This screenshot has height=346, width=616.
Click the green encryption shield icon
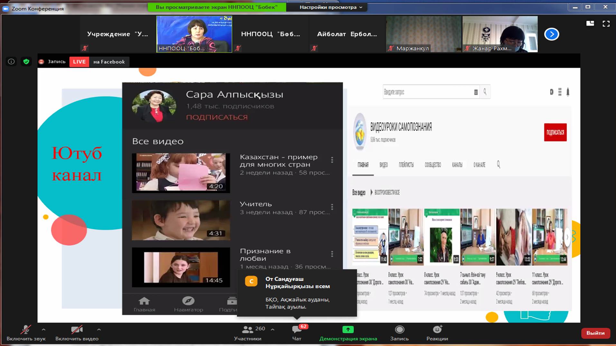click(x=26, y=61)
